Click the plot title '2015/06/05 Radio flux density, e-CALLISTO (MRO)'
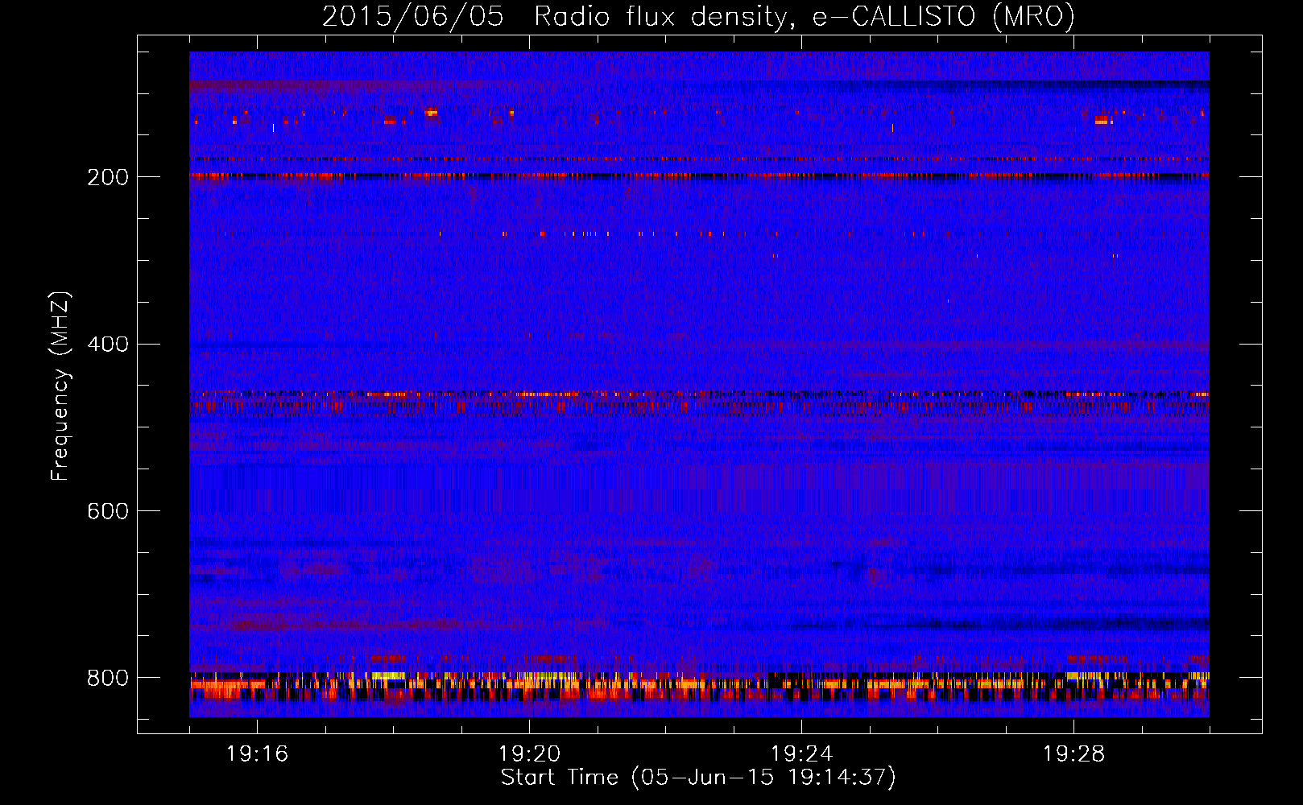This screenshot has height=805, width=1303. [698, 16]
